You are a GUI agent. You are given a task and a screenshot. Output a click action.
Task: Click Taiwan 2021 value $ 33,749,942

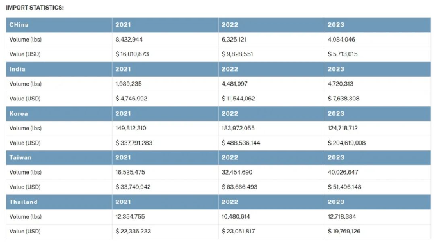133,187
